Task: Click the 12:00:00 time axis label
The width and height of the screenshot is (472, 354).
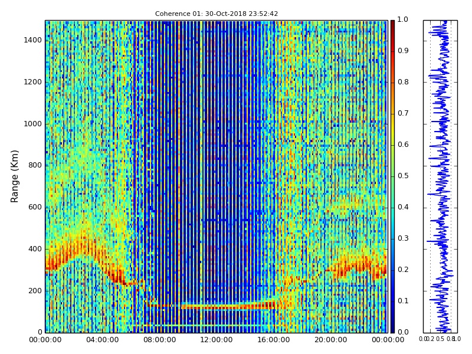Action: click(217, 340)
